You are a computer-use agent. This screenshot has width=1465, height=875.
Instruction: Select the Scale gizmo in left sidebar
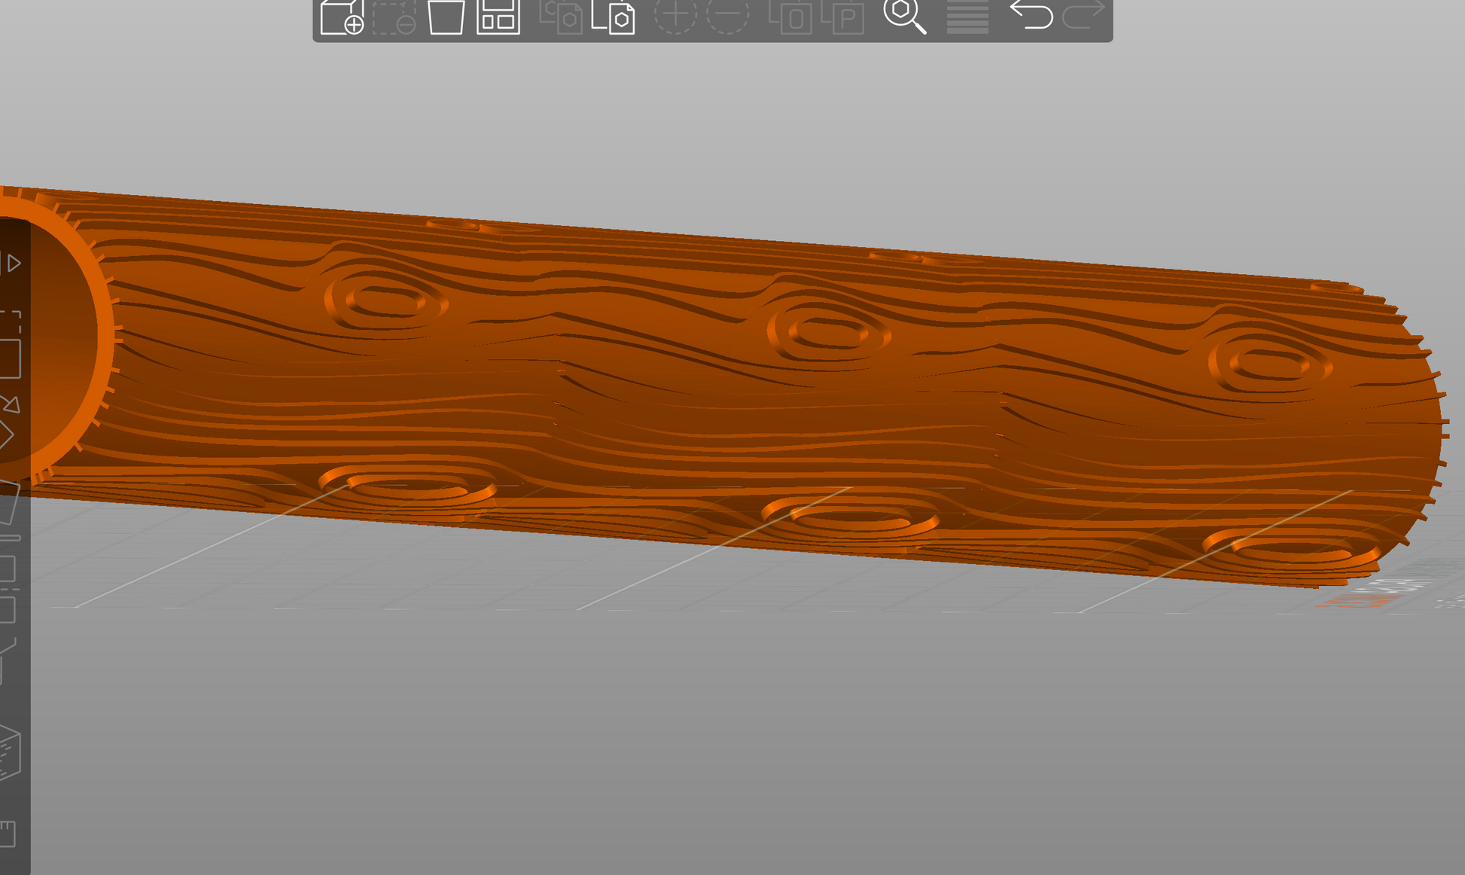[9, 348]
